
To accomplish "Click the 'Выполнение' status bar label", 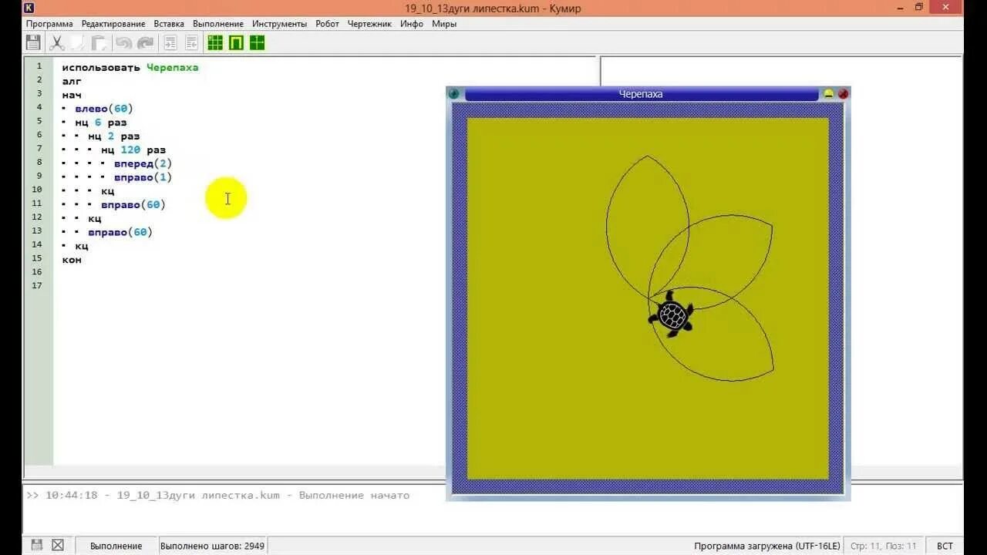I will coord(116,546).
